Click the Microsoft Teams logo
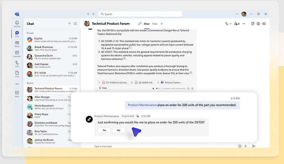 point(17,14)
